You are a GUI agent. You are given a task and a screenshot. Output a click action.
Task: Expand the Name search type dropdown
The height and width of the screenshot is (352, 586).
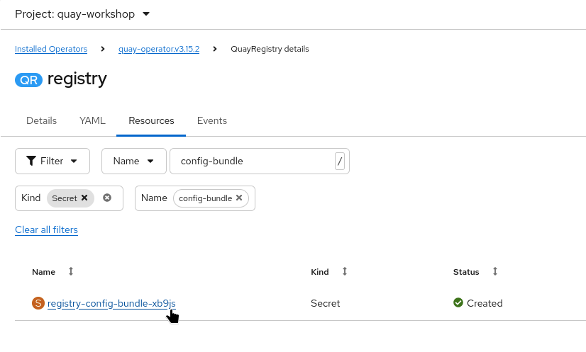tap(134, 161)
